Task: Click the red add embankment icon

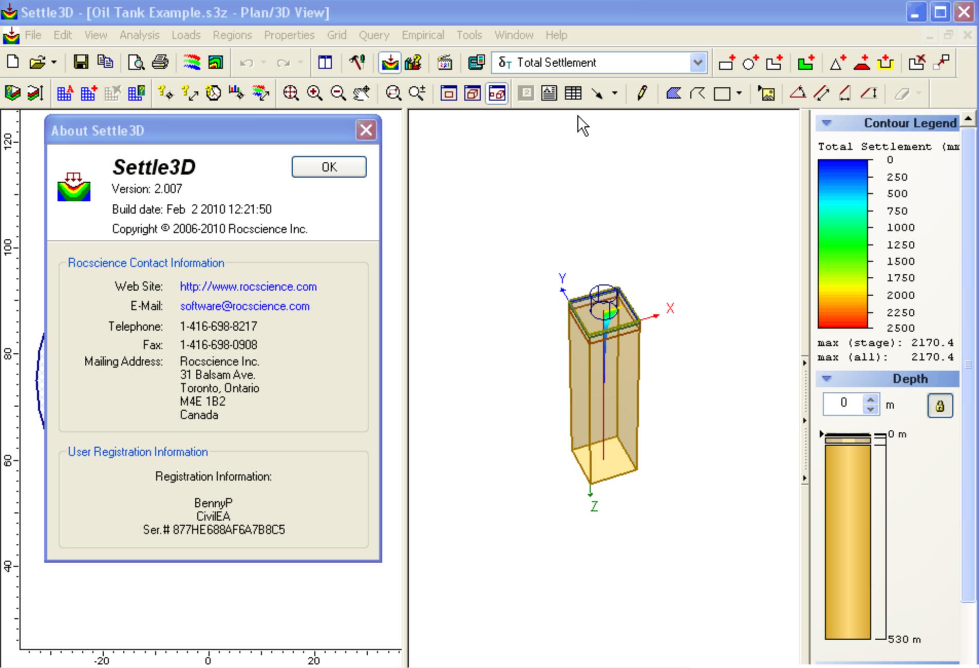Action: [x=861, y=63]
